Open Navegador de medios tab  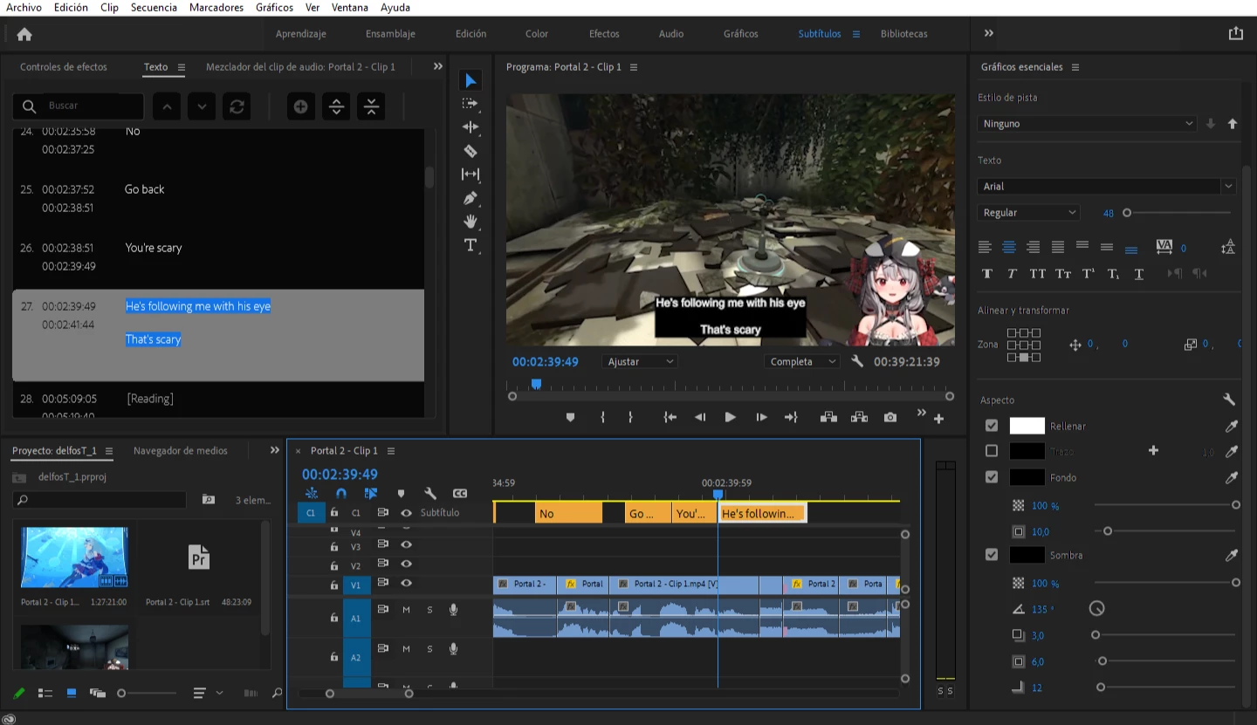pyautogui.click(x=181, y=451)
